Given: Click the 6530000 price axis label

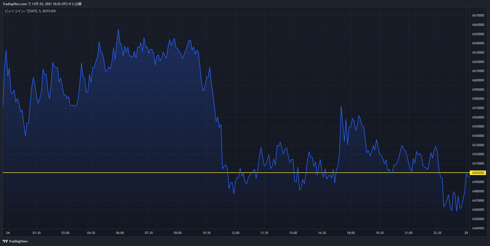Looking at the screenshot, I should click(478, 145).
